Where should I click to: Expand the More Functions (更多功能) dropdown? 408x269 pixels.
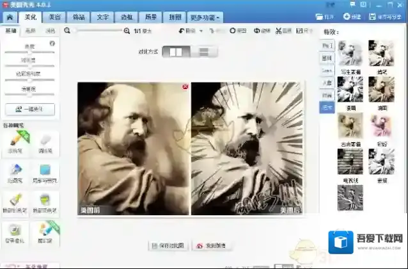tap(205, 17)
